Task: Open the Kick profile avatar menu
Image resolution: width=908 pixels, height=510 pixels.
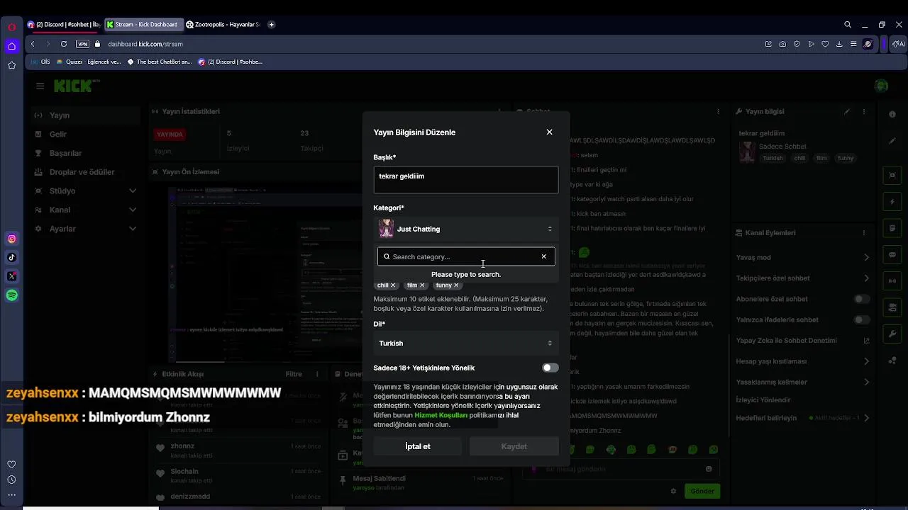Action: [x=882, y=86]
